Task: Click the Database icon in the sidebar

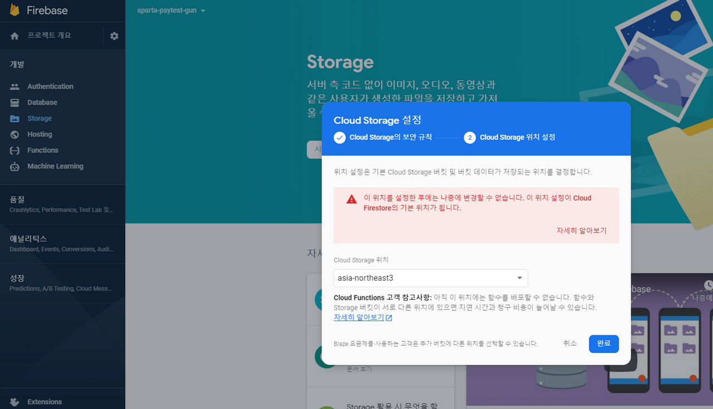Action: coord(14,103)
